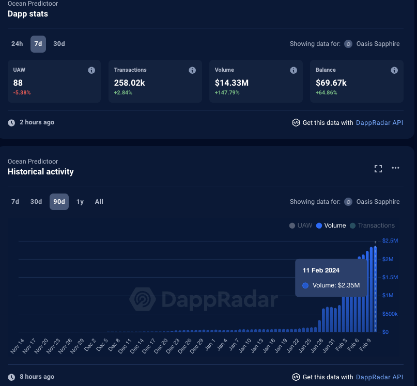Click the Volume: $2.35M tooltip value
This screenshot has height=386, width=417.
click(336, 285)
